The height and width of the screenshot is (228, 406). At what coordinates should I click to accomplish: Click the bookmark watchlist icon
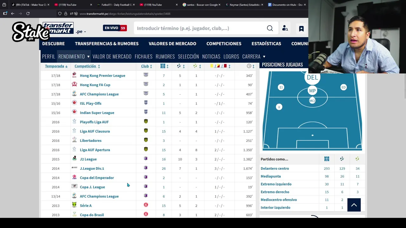pyautogui.click(x=301, y=28)
